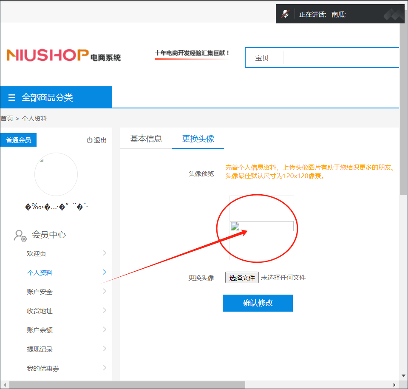Expand the 个人资料 chevron

coord(105,272)
